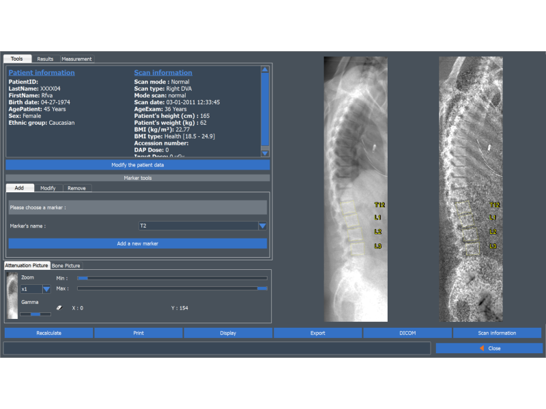Screen dimensions: 546x409
Task: Switch to the Results tab
Action: pyautogui.click(x=45, y=59)
